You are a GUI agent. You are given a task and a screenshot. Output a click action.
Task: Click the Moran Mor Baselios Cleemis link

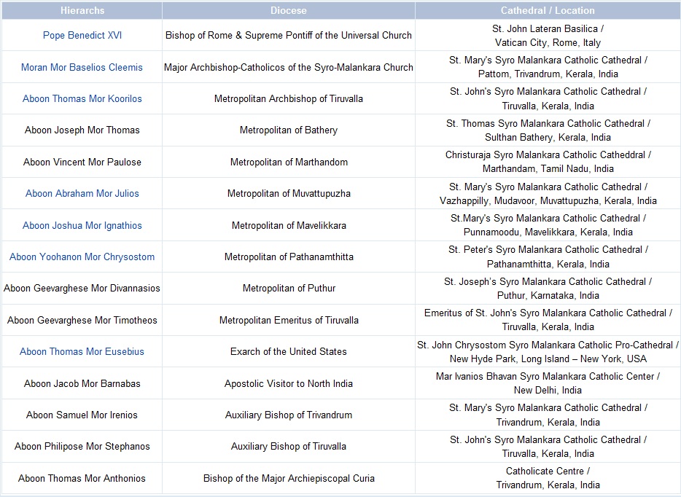(x=82, y=66)
